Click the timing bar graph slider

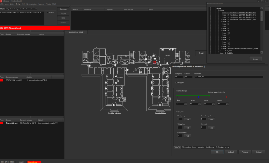[201, 96]
